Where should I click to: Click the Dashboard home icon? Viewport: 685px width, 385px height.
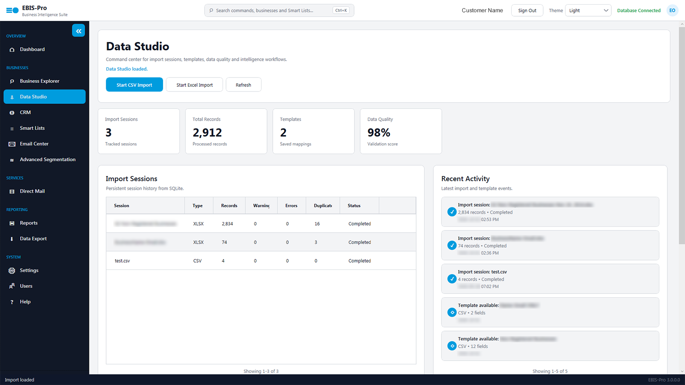tap(12, 50)
